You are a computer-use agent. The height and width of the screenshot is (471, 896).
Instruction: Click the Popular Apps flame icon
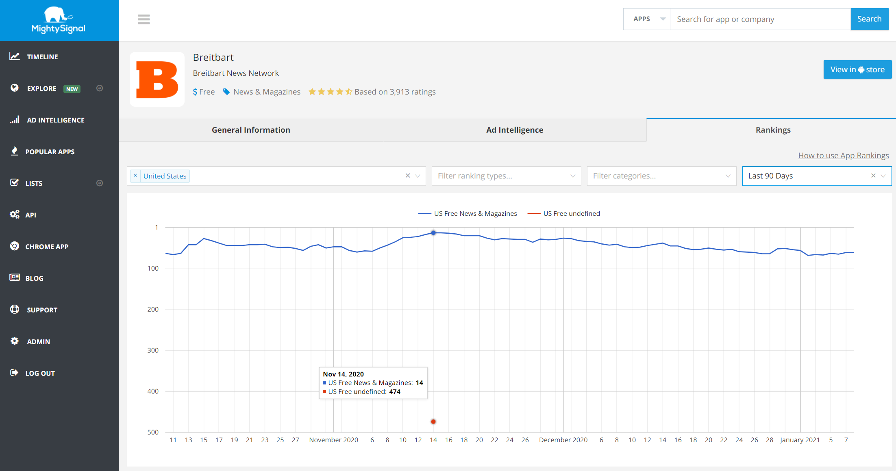pos(15,151)
